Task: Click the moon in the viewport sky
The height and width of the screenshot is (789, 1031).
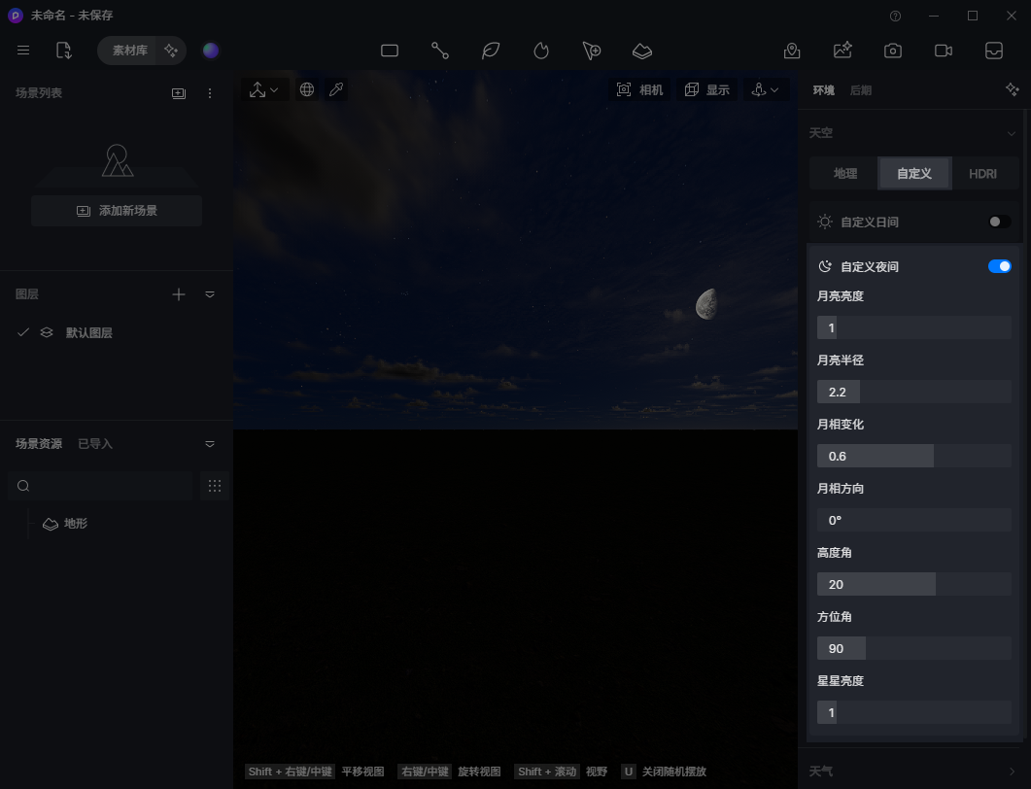Action: [x=706, y=304]
